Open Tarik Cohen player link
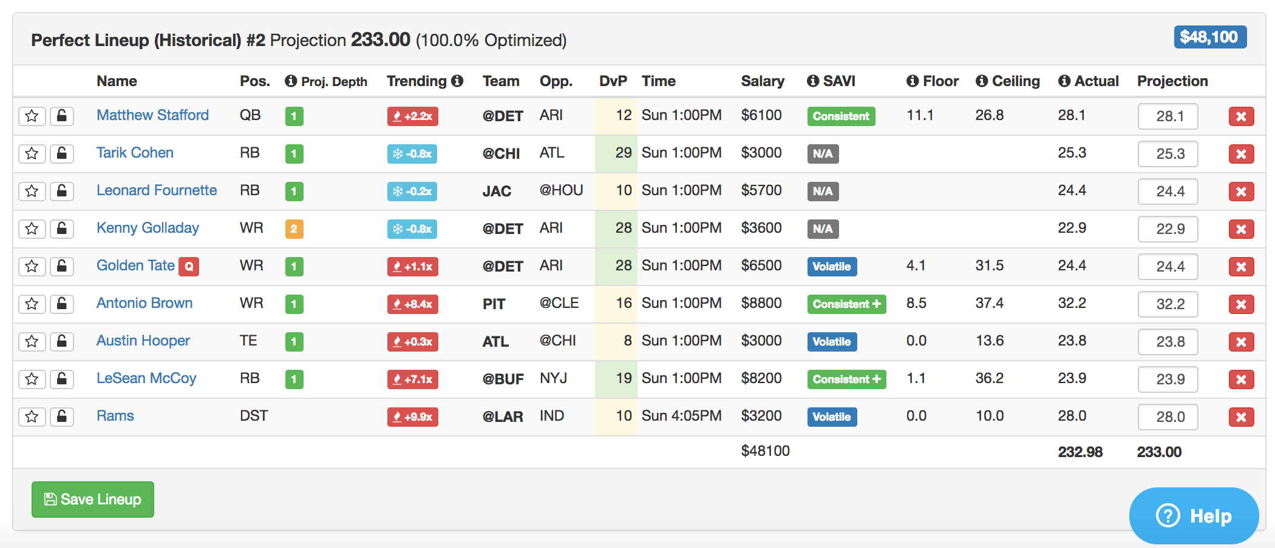 (135, 153)
